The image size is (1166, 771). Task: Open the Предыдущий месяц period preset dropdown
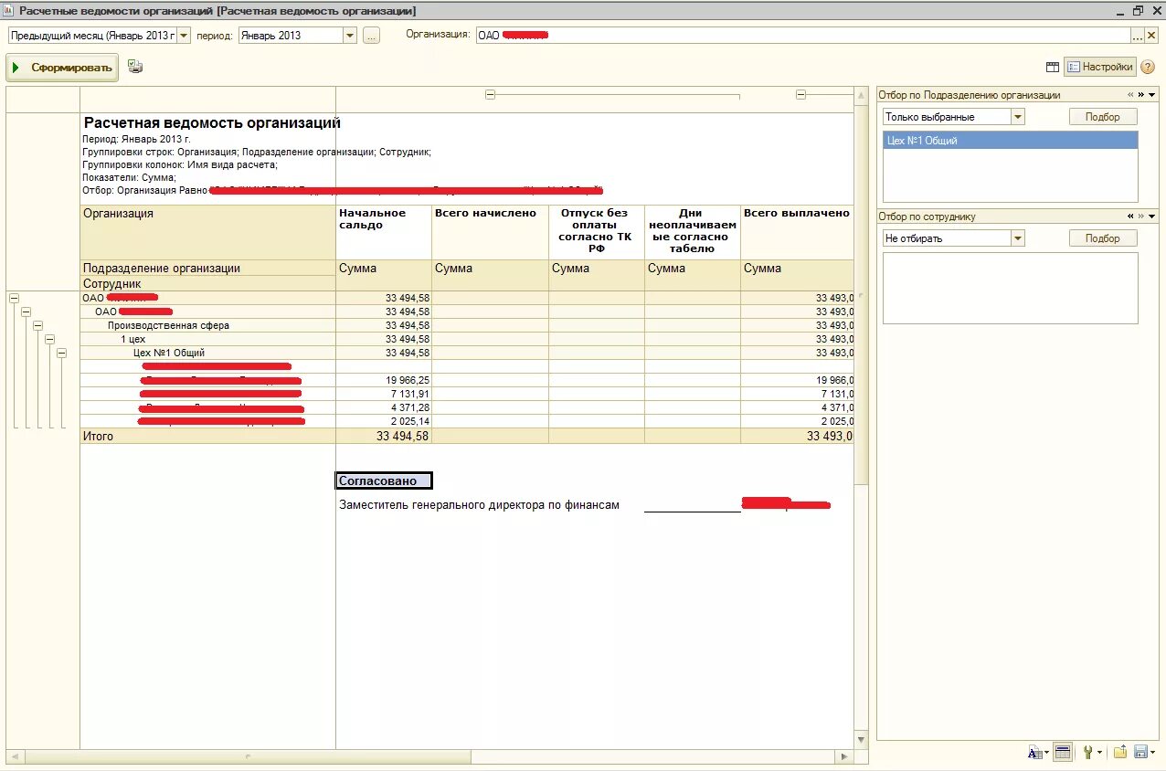[184, 36]
